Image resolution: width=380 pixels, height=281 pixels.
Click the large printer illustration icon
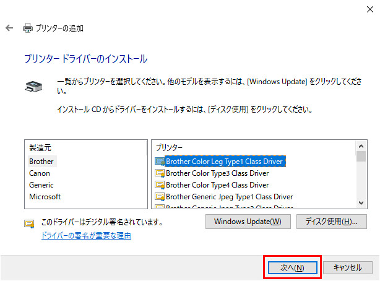tap(33, 86)
